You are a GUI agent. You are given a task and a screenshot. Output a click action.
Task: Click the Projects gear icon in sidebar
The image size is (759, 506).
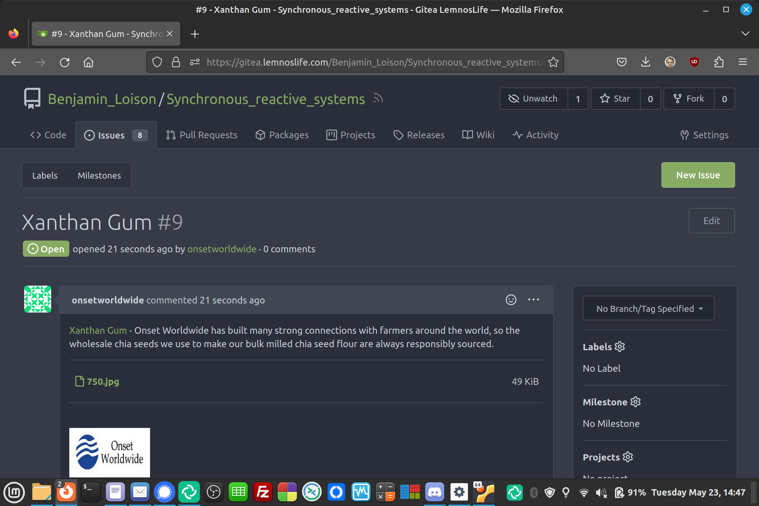point(628,457)
